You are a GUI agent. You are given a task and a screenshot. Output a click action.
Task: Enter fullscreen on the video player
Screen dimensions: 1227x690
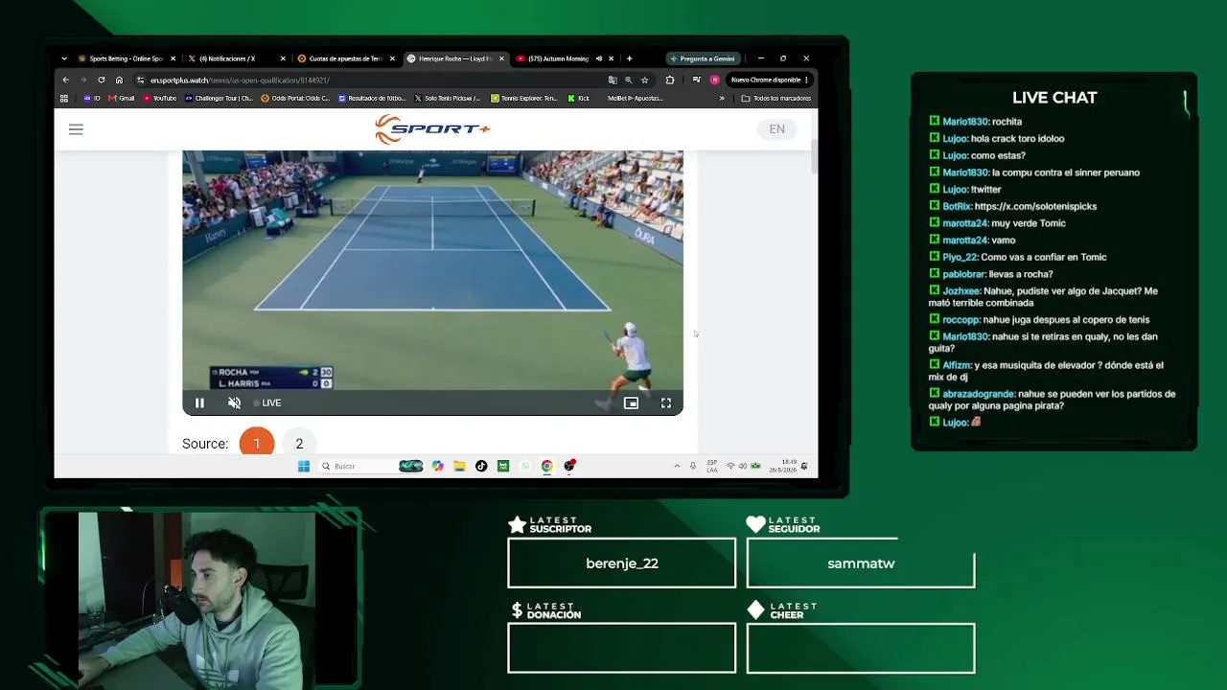pos(666,403)
